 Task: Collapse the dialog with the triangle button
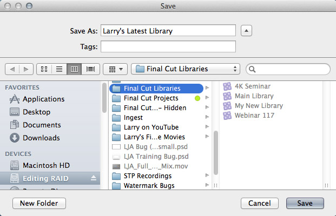246,31
